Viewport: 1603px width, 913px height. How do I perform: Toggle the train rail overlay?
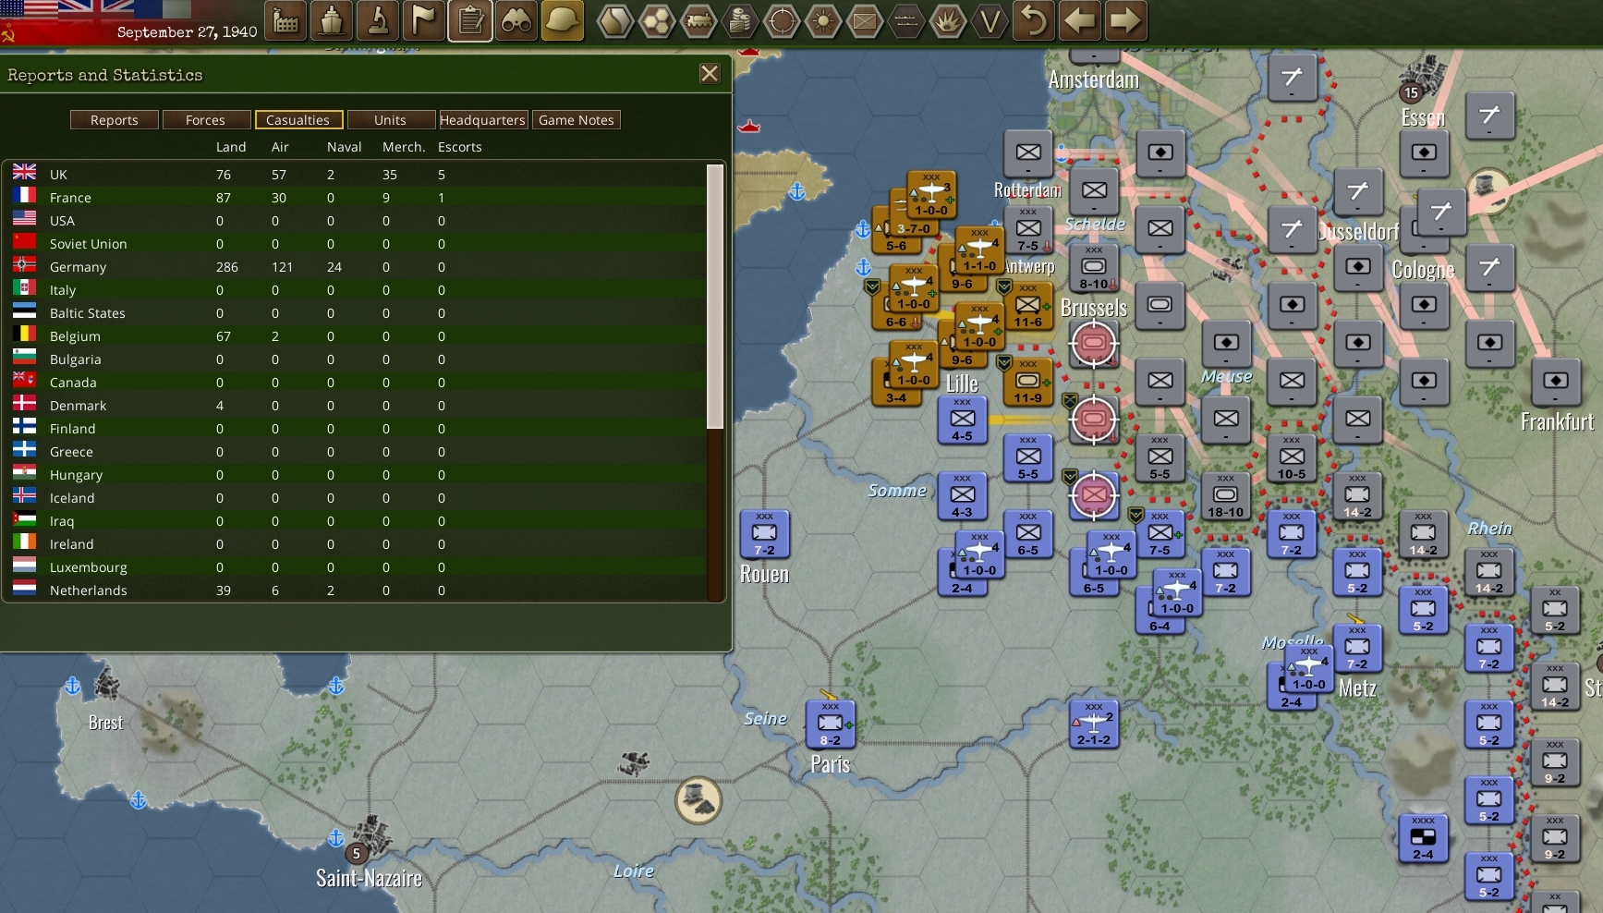(698, 20)
